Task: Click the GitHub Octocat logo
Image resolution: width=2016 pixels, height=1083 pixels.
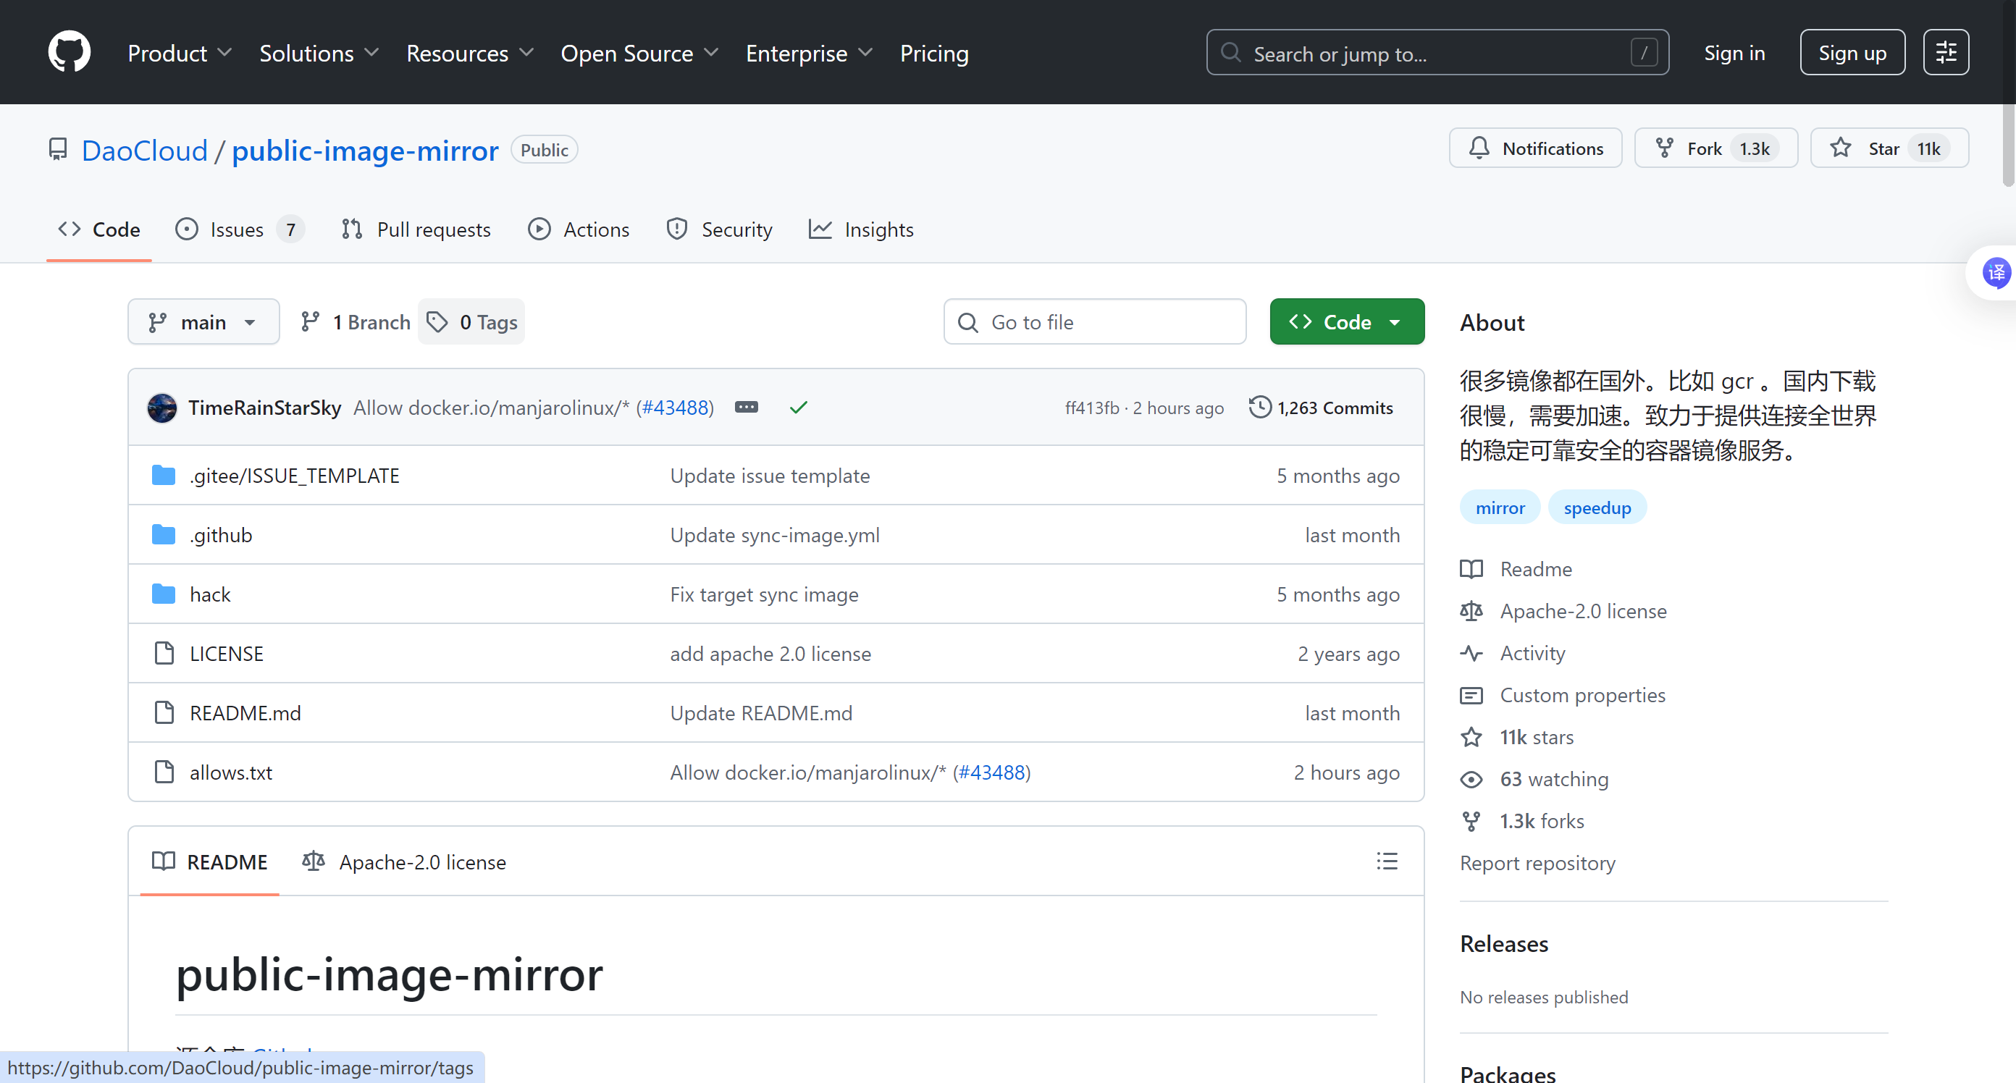Action: pyautogui.click(x=69, y=52)
